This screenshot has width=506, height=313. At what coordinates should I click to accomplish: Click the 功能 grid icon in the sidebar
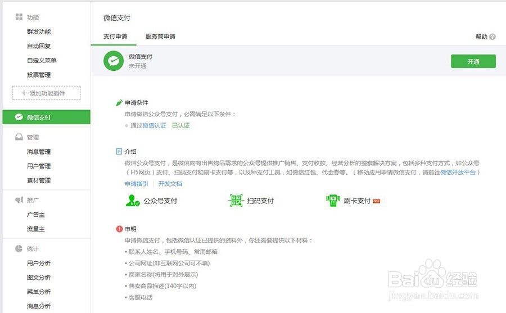[19, 17]
